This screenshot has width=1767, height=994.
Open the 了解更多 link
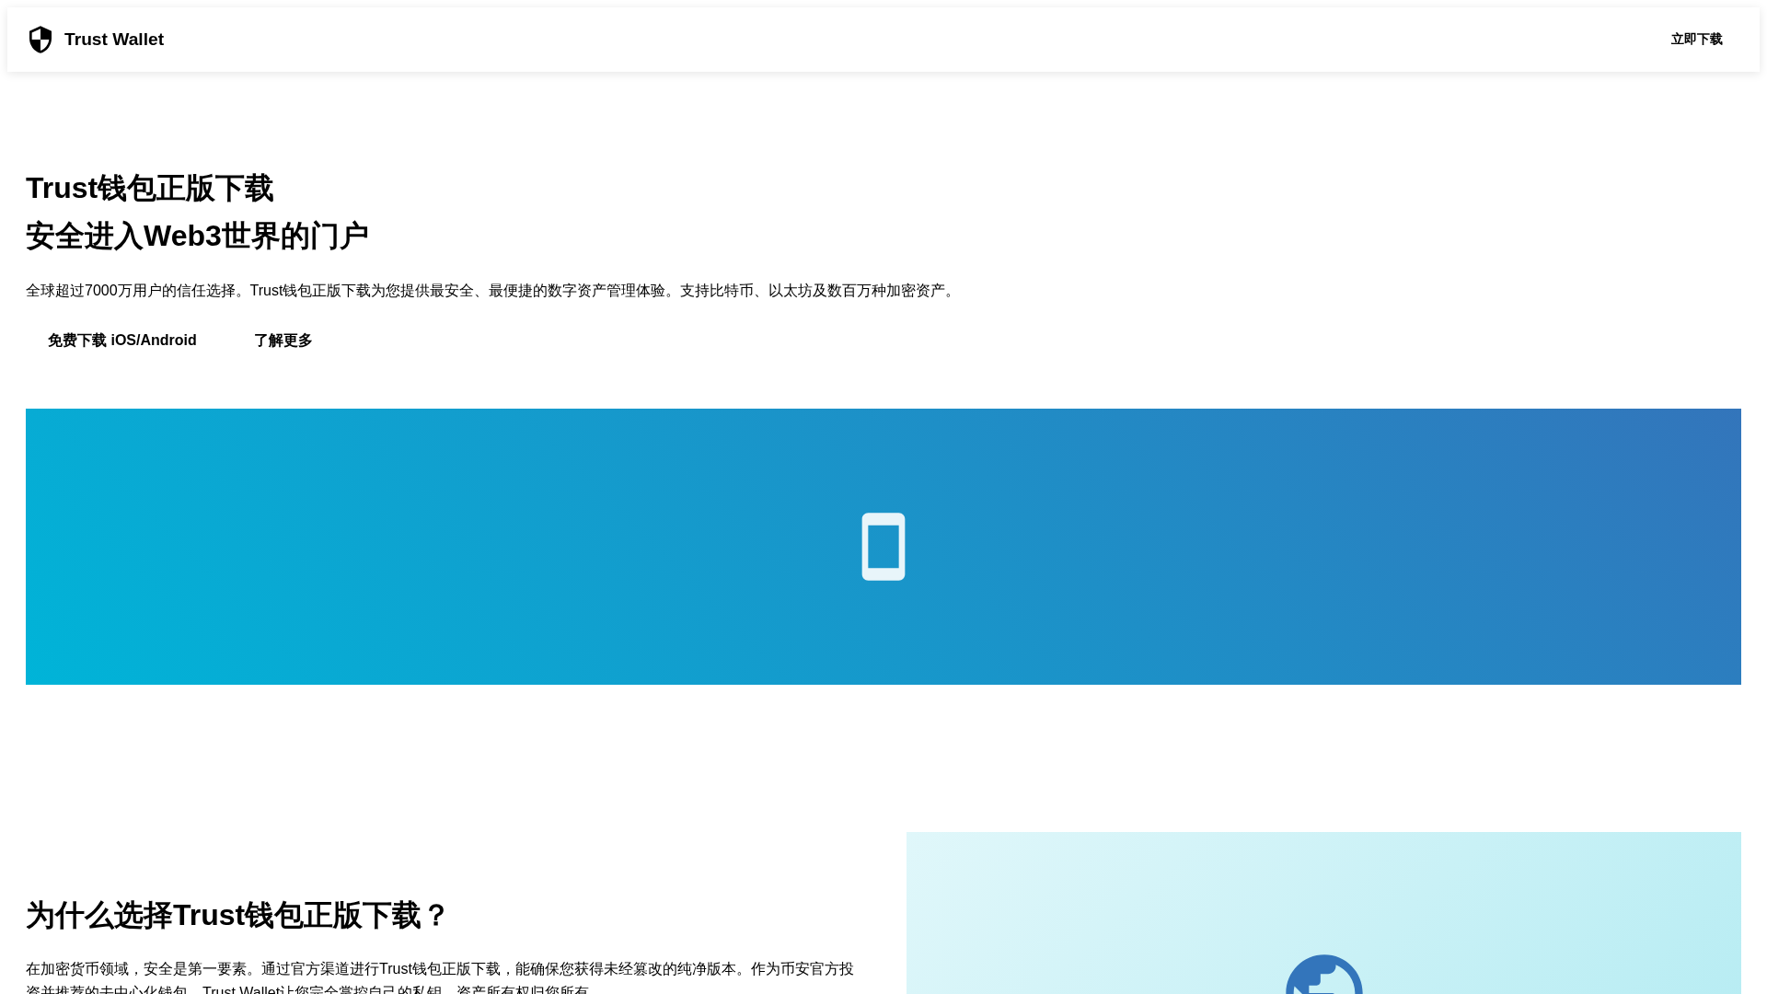[283, 341]
